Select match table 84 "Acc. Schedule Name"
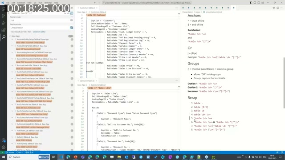285x160 pixels. [x=29, y=121]
